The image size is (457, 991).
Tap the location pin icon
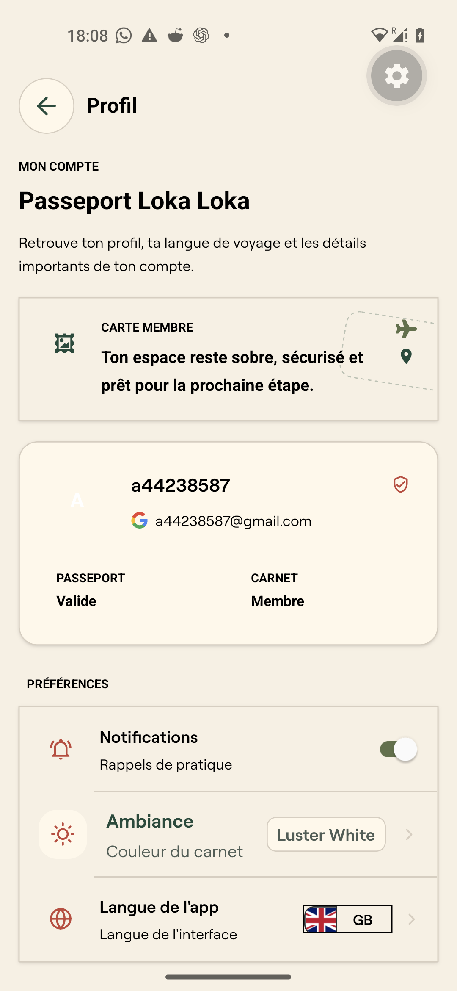pos(406,357)
